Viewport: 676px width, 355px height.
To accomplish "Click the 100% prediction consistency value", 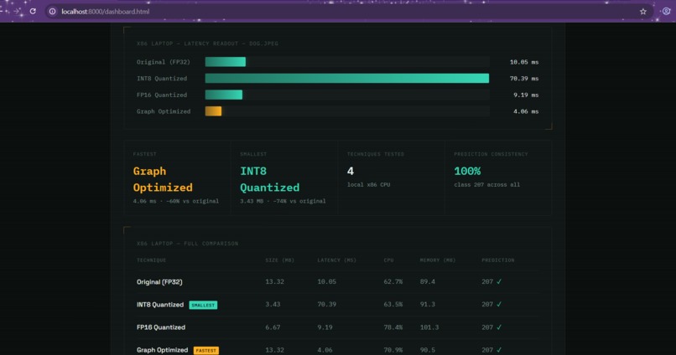I will [467, 171].
